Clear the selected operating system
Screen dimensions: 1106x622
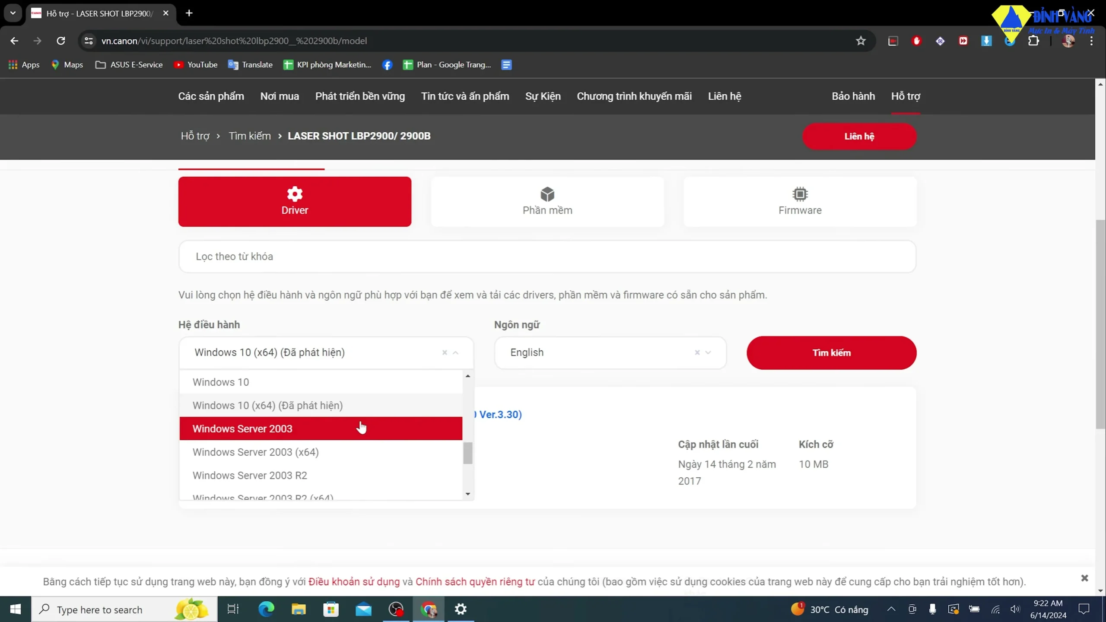pyautogui.click(x=445, y=353)
